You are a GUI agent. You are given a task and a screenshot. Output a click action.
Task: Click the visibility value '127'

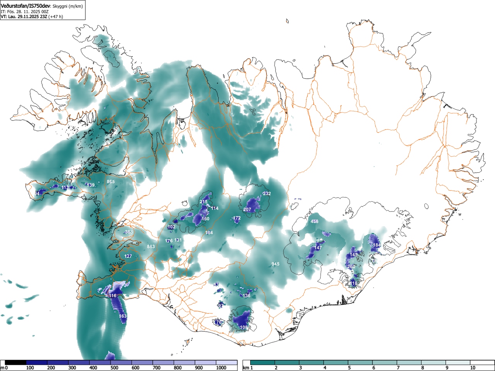pos(128,256)
